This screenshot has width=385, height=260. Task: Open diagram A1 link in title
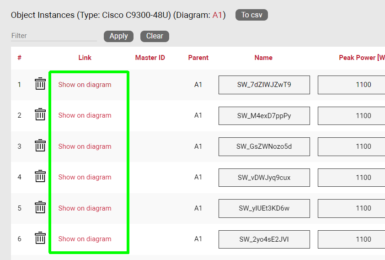click(x=217, y=15)
